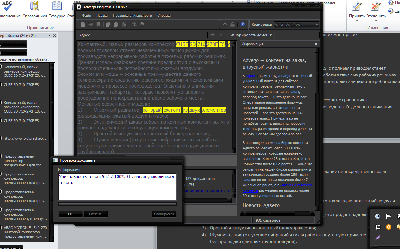Click the Принять accept change icon in Word

[x=357, y=6]
